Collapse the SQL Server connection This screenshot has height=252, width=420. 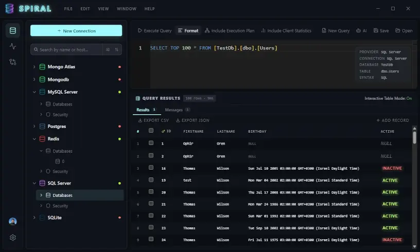click(34, 183)
